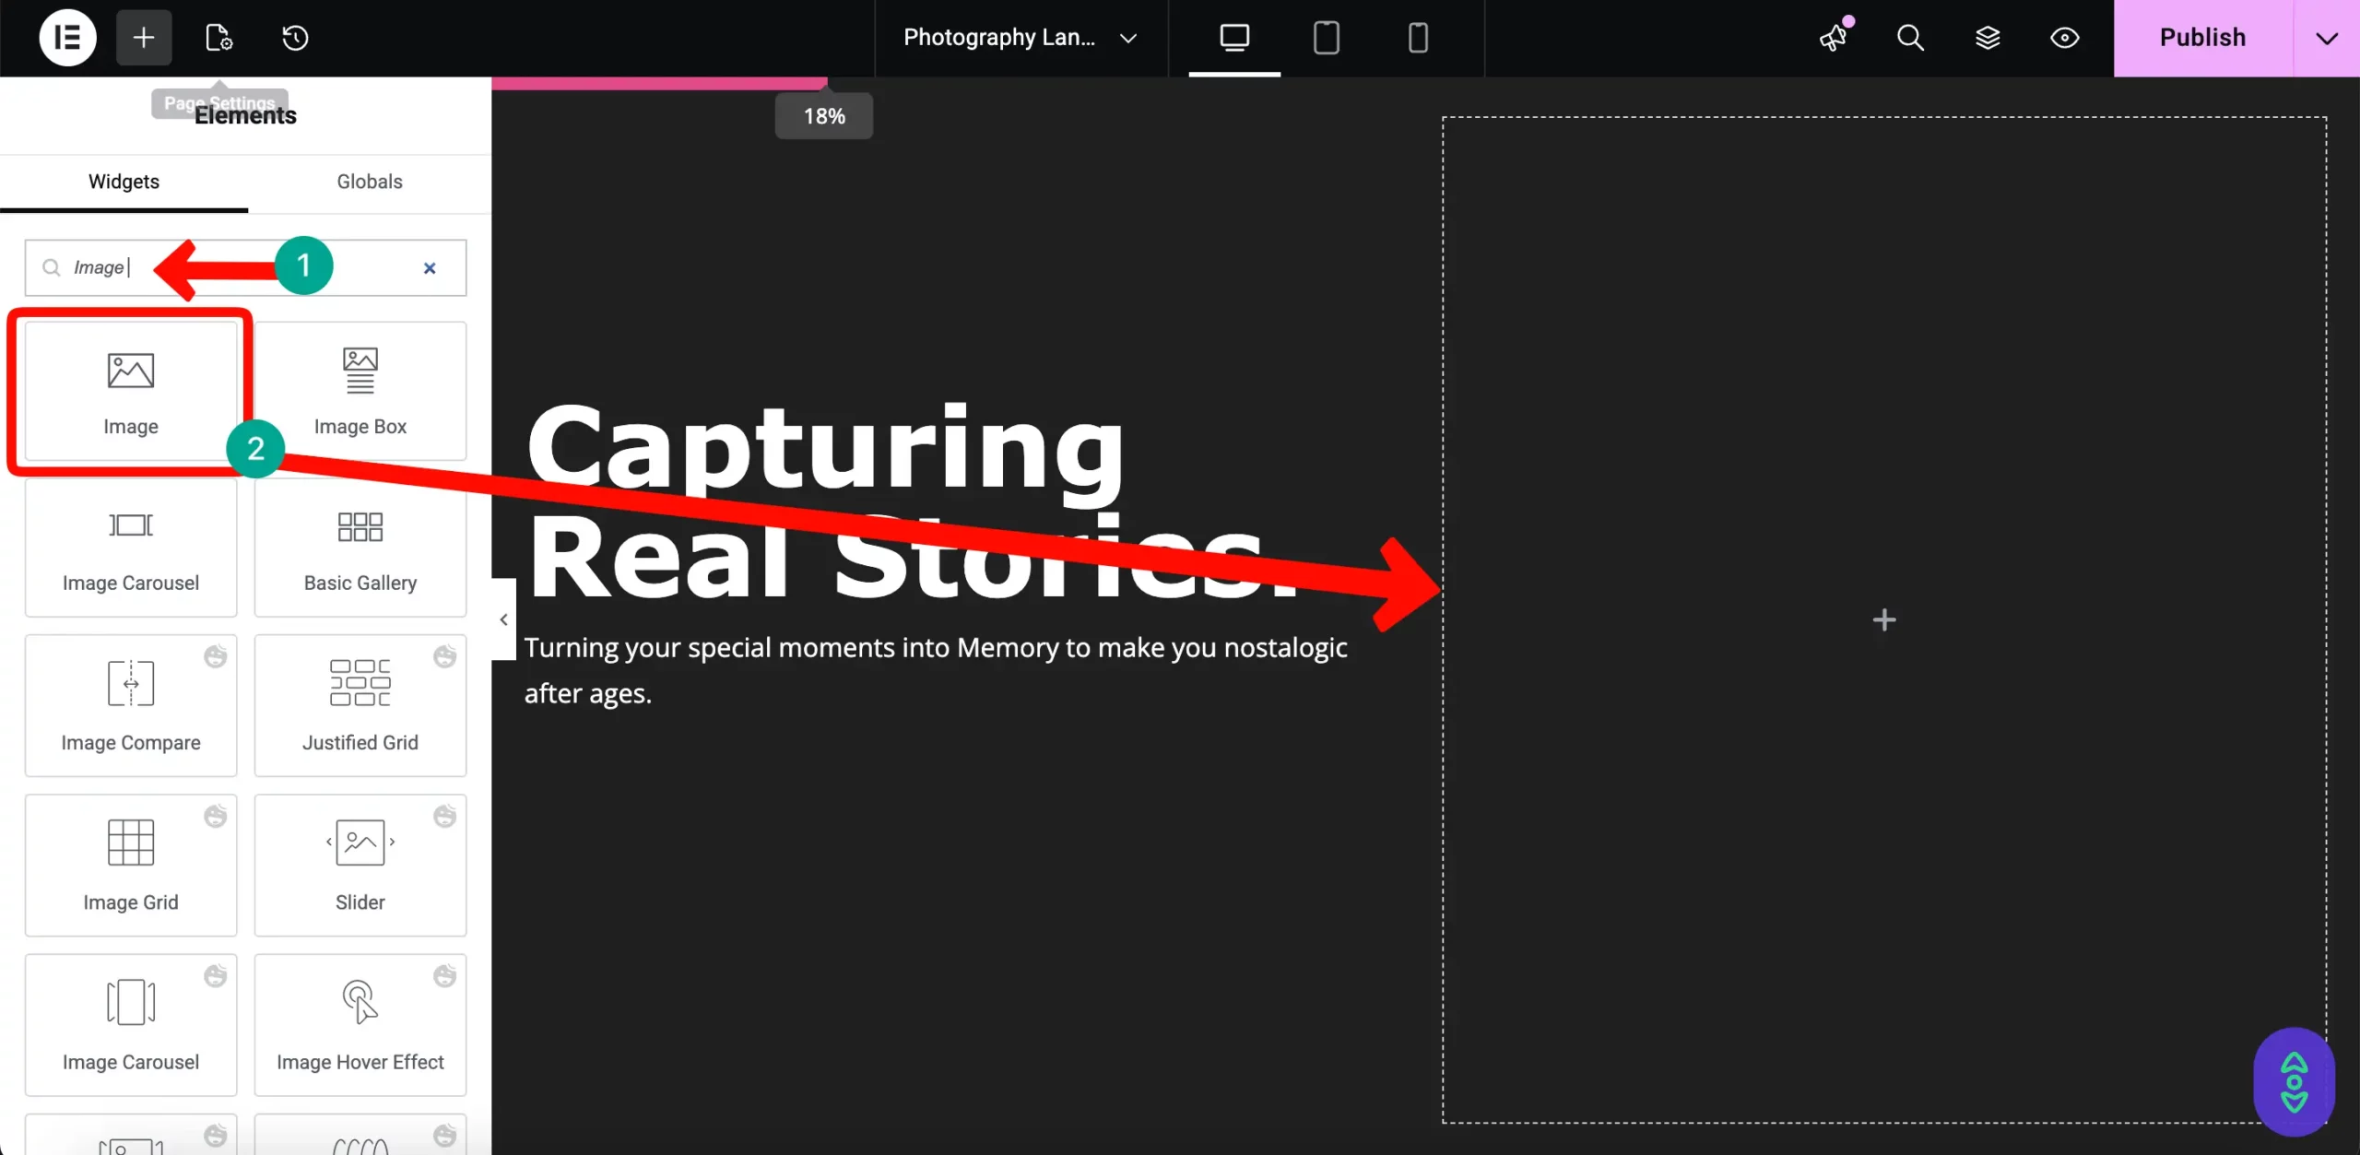Open the Photography Landing page dropdown

coord(1018,38)
